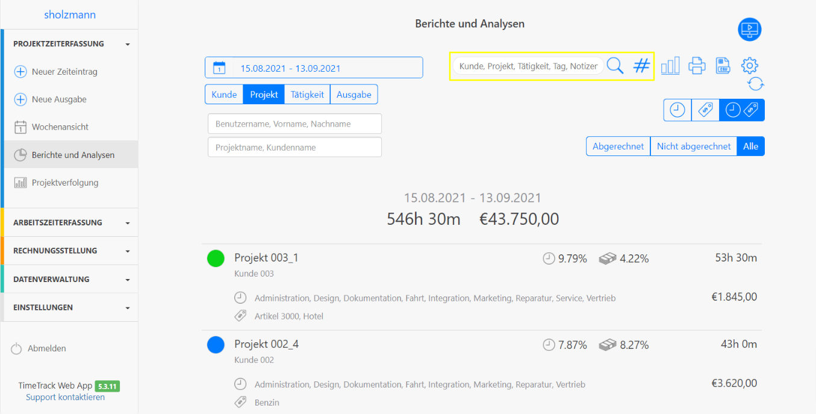Click the refresh/sync icon below the gear
Image resolution: width=816 pixels, height=414 pixels.
[756, 85]
